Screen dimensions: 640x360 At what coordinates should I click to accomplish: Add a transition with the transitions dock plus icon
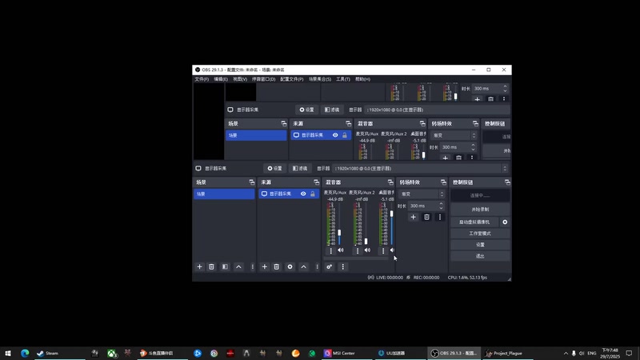[x=413, y=217]
